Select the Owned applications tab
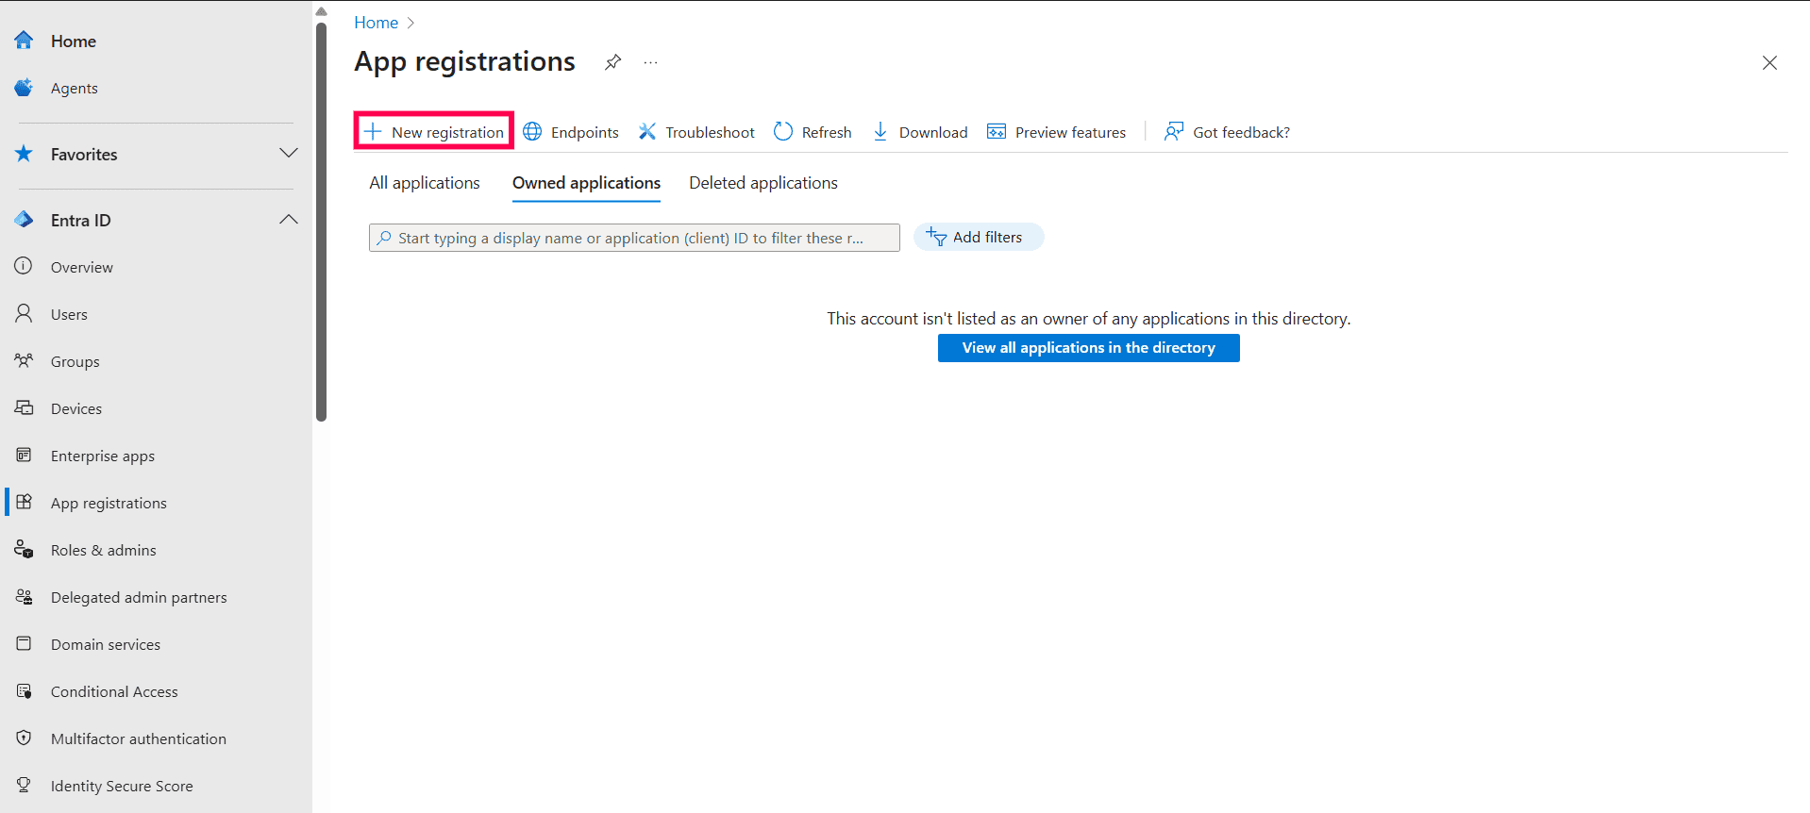The width and height of the screenshot is (1810, 813). click(586, 183)
